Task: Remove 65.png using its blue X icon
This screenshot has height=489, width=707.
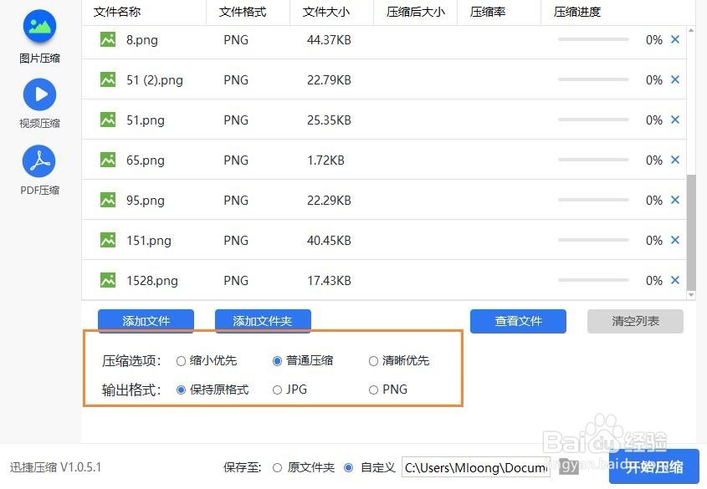Action: pyautogui.click(x=675, y=160)
